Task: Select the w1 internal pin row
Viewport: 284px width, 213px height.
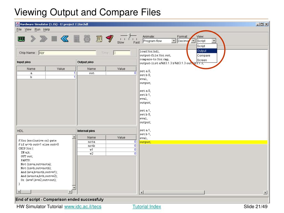Action: [x=107, y=149]
